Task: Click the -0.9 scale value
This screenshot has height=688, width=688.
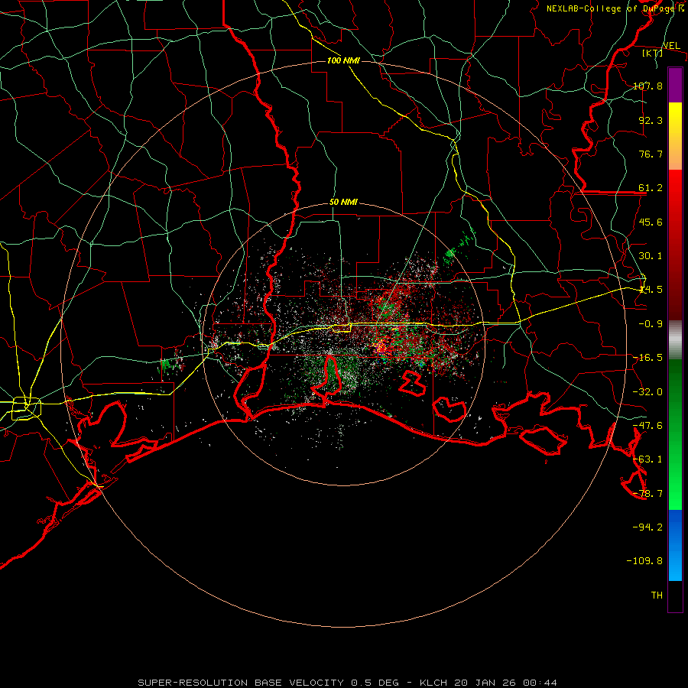Action: point(651,324)
